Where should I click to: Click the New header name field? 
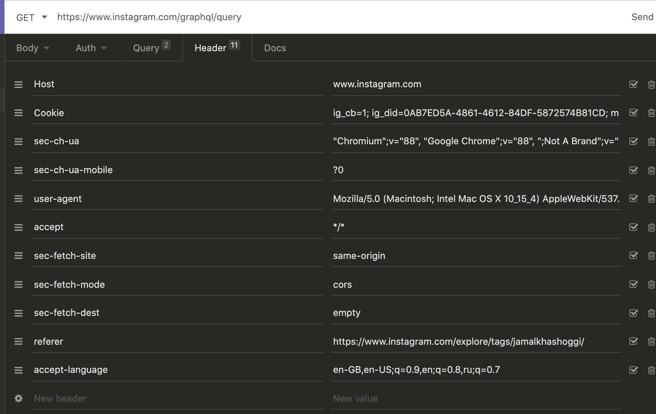pyautogui.click(x=177, y=398)
